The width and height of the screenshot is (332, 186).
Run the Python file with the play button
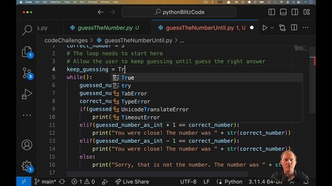click(x=265, y=27)
